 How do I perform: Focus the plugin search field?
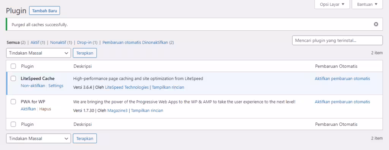tap(337, 41)
